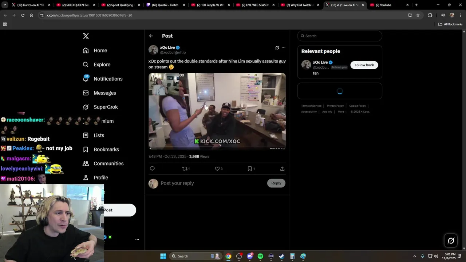The image size is (466, 262).
Task: Open Lists in the sidebar
Action: point(94,135)
